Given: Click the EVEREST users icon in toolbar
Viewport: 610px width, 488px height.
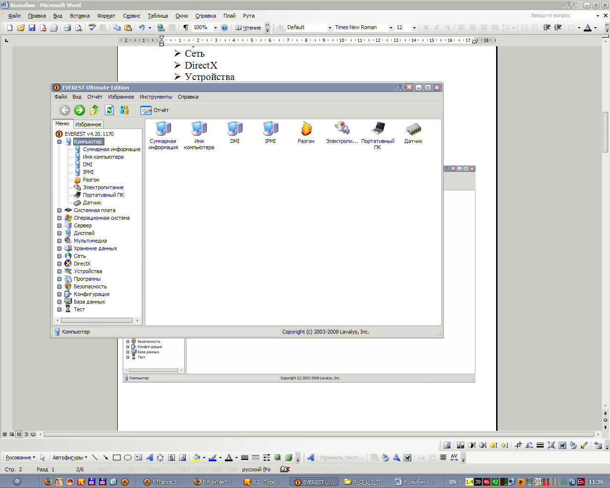Looking at the screenshot, I should [x=124, y=110].
